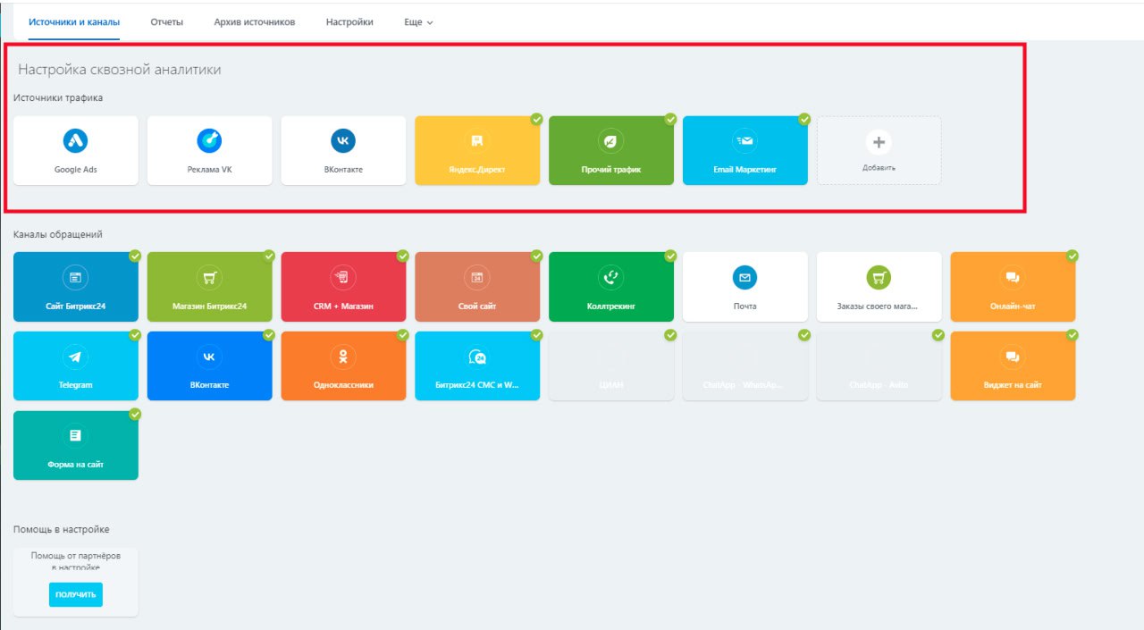Open the green Прочий трафик tile
1144x630 pixels.
point(611,150)
